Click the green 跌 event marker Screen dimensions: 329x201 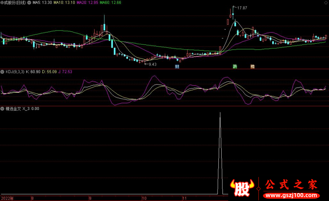pos(235,66)
